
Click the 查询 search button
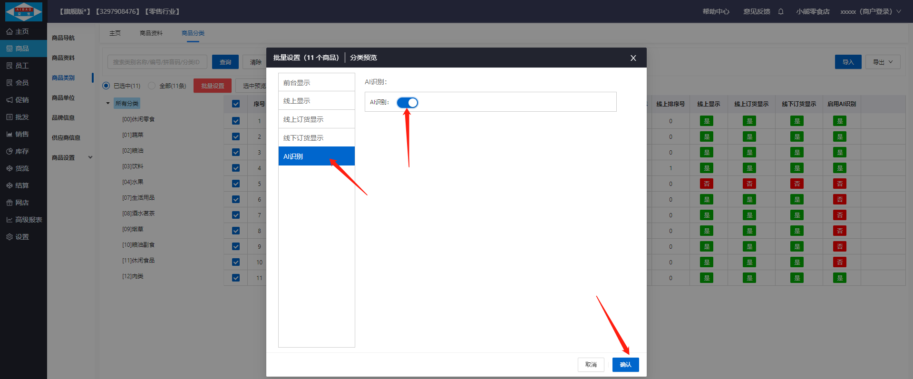coord(225,62)
